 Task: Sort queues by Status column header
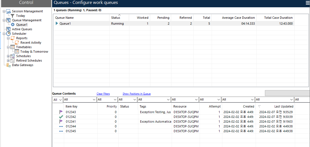(x=119, y=18)
